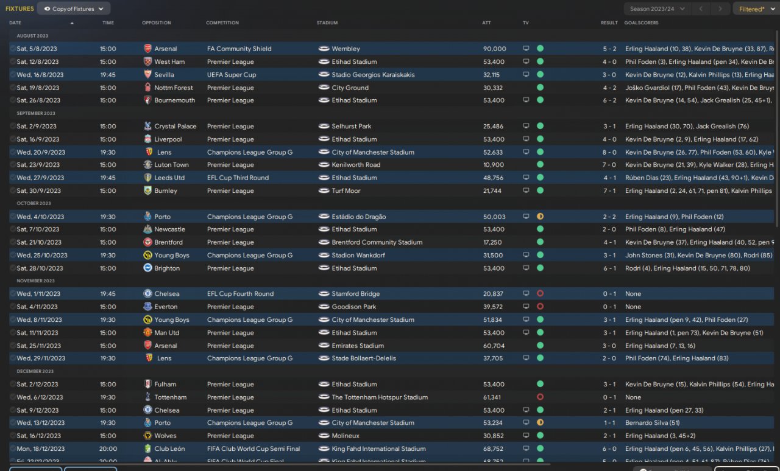Viewport: 780px width, 471px height.
Task: Click the Tottenham club badge
Action: (x=147, y=397)
